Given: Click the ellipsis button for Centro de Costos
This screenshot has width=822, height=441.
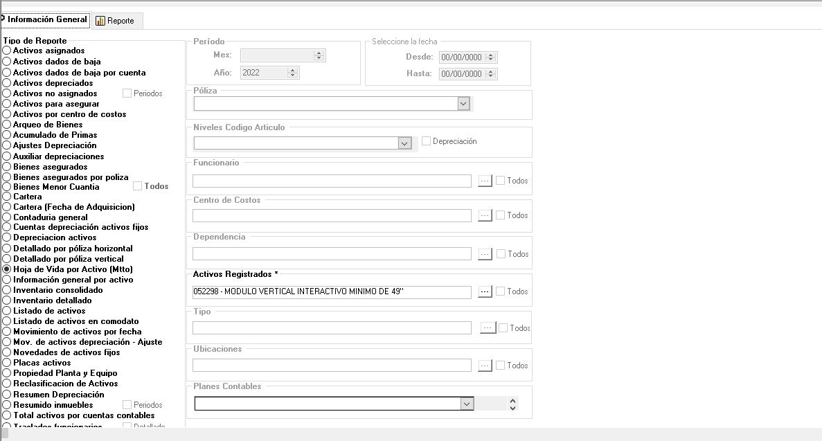Looking at the screenshot, I should [485, 215].
